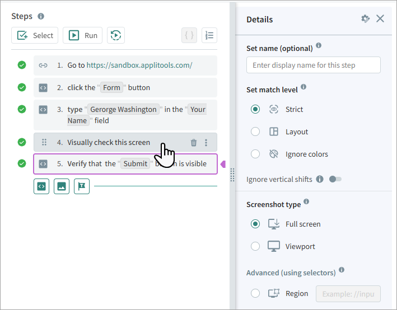Screen dimensions: 397x310
Task: Add a code step below the list
Action: pos(41,186)
